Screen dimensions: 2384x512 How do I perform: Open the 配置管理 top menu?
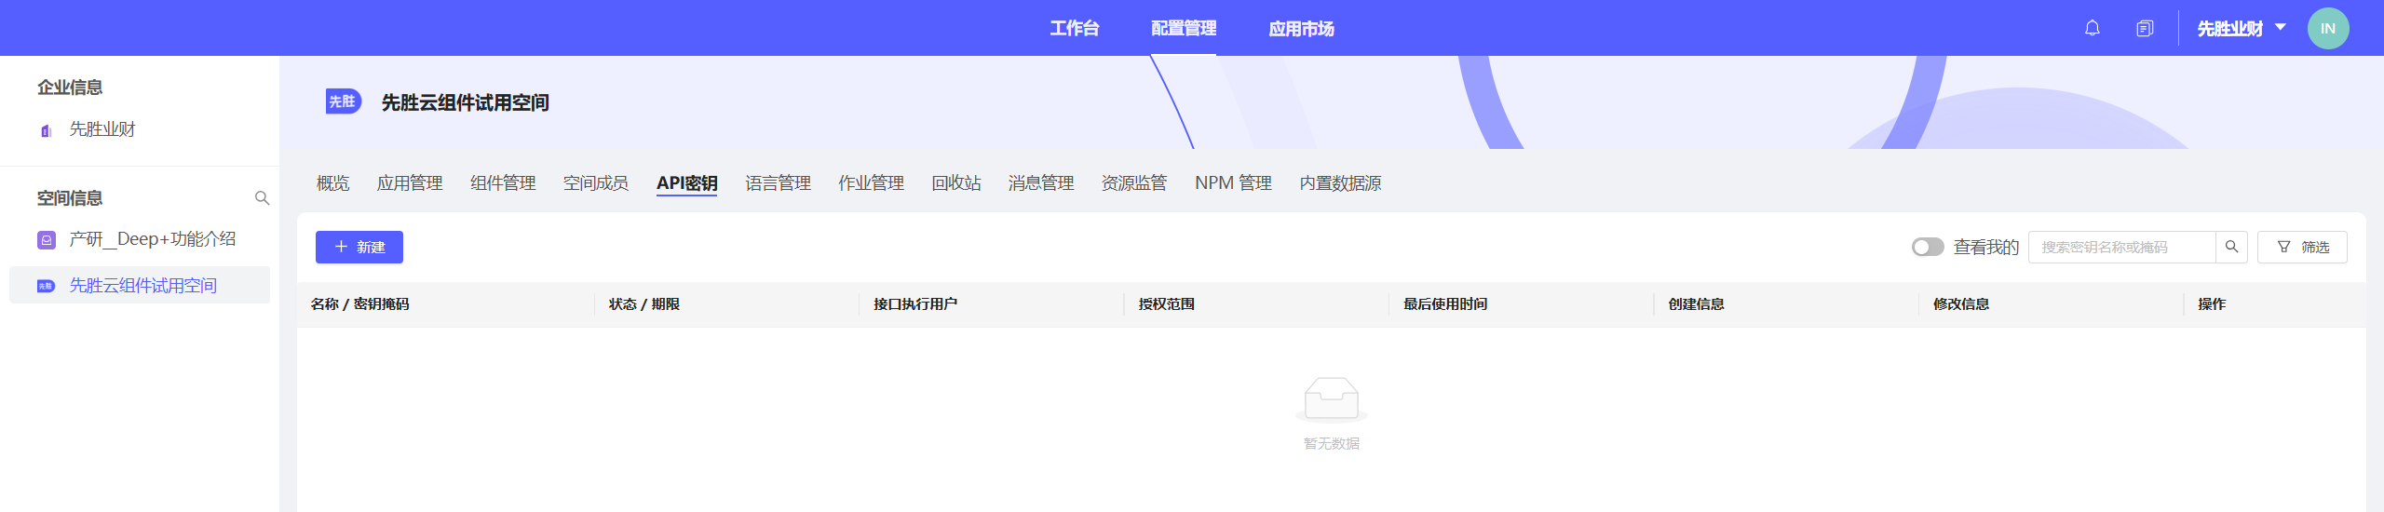pos(1183,29)
